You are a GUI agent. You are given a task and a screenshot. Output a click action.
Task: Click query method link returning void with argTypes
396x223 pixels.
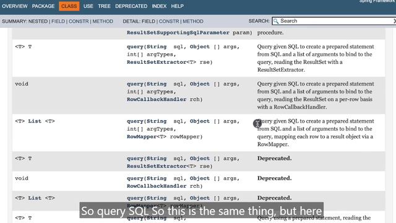click(x=135, y=84)
